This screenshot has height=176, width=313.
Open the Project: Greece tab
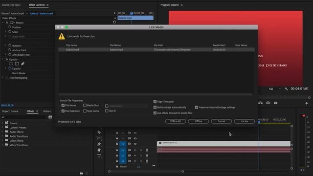pos(10,111)
